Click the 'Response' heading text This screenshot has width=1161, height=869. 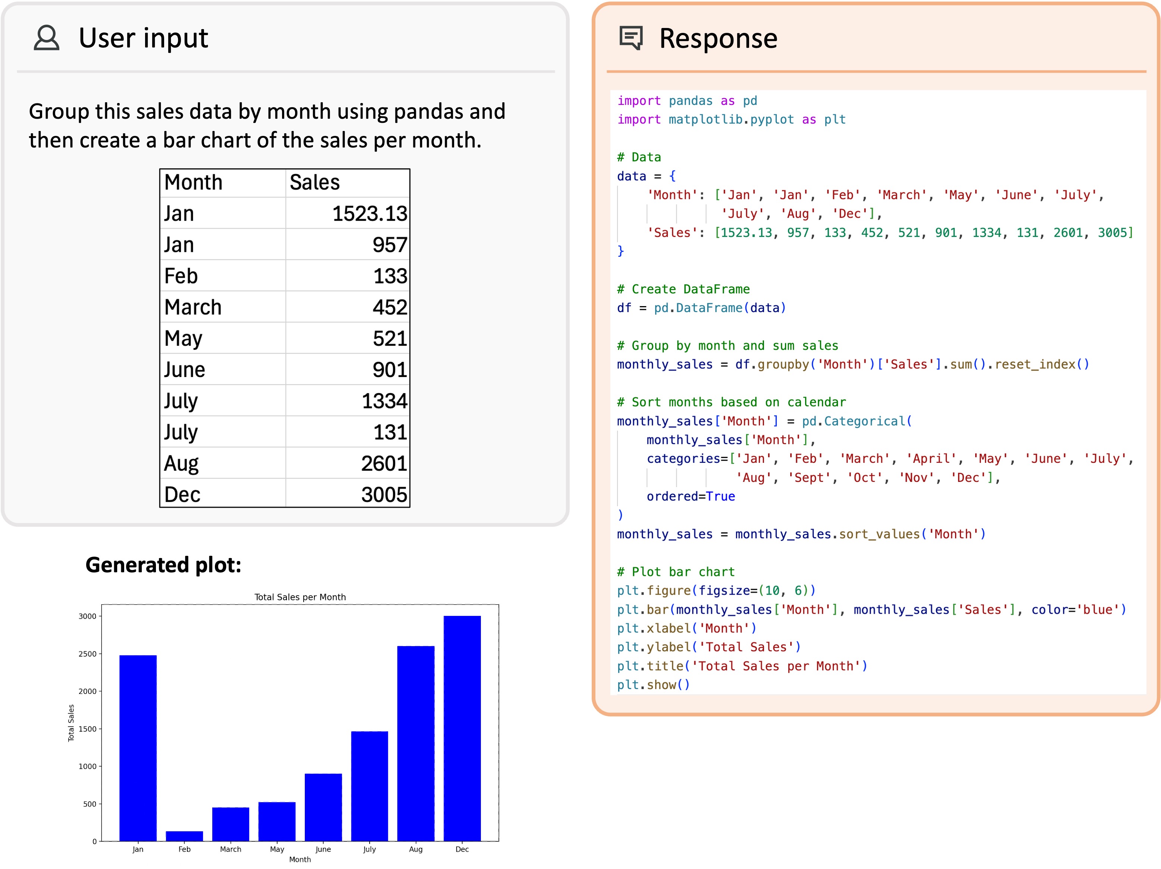717,38
